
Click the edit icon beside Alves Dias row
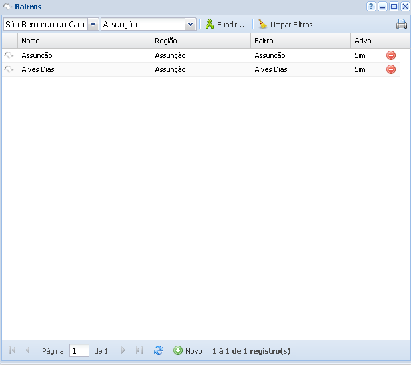[x=9, y=69]
